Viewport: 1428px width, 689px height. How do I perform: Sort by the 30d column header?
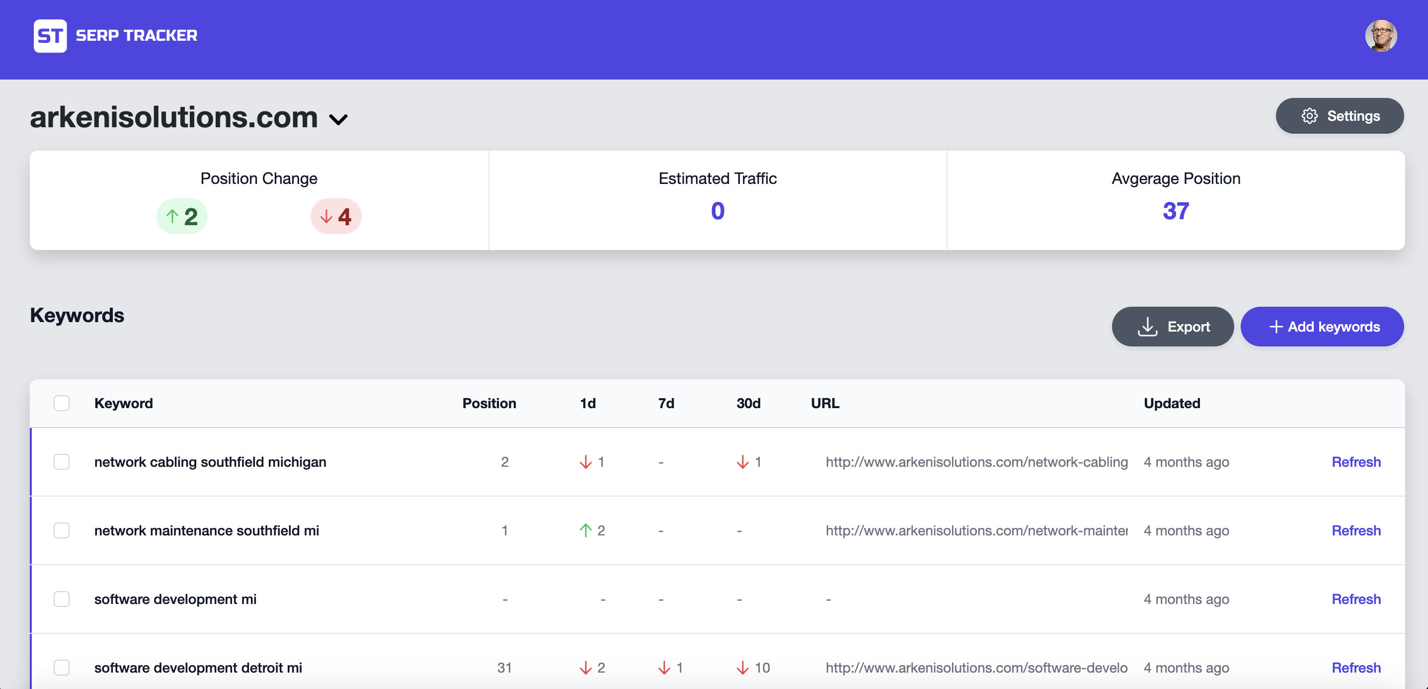pos(748,403)
